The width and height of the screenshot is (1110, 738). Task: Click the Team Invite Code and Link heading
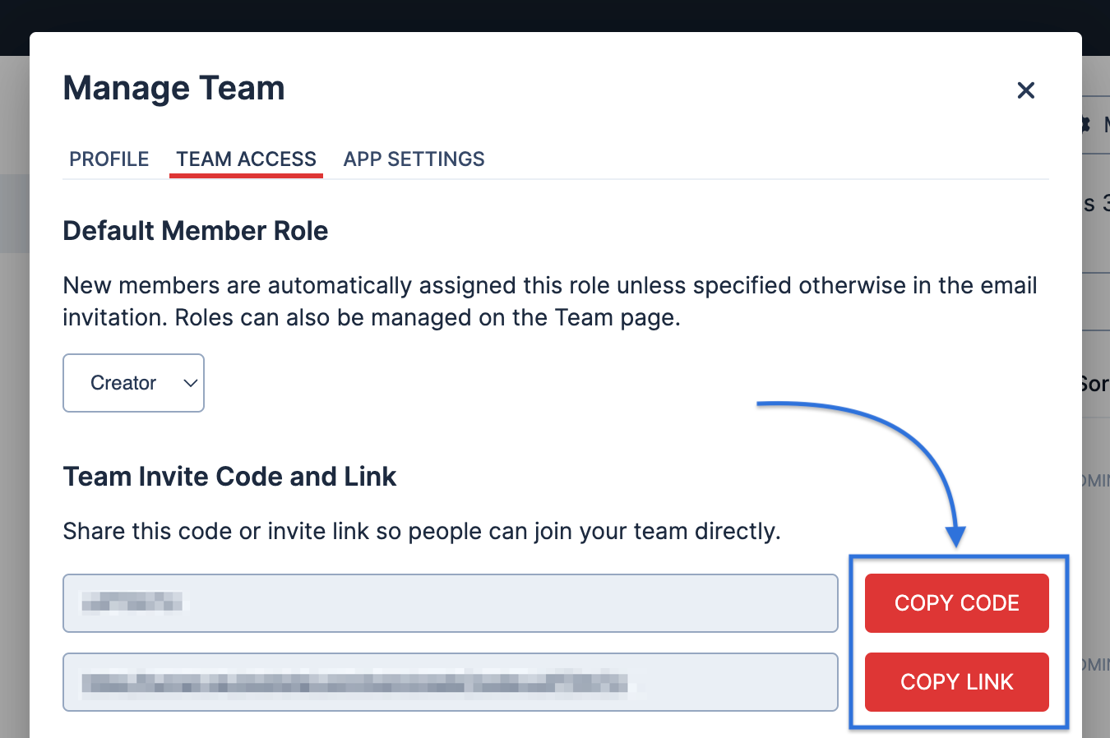pyautogui.click(x=229, y=477)
